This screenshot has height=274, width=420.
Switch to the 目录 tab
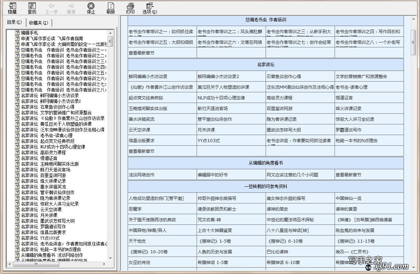click(x=14, y=22)
